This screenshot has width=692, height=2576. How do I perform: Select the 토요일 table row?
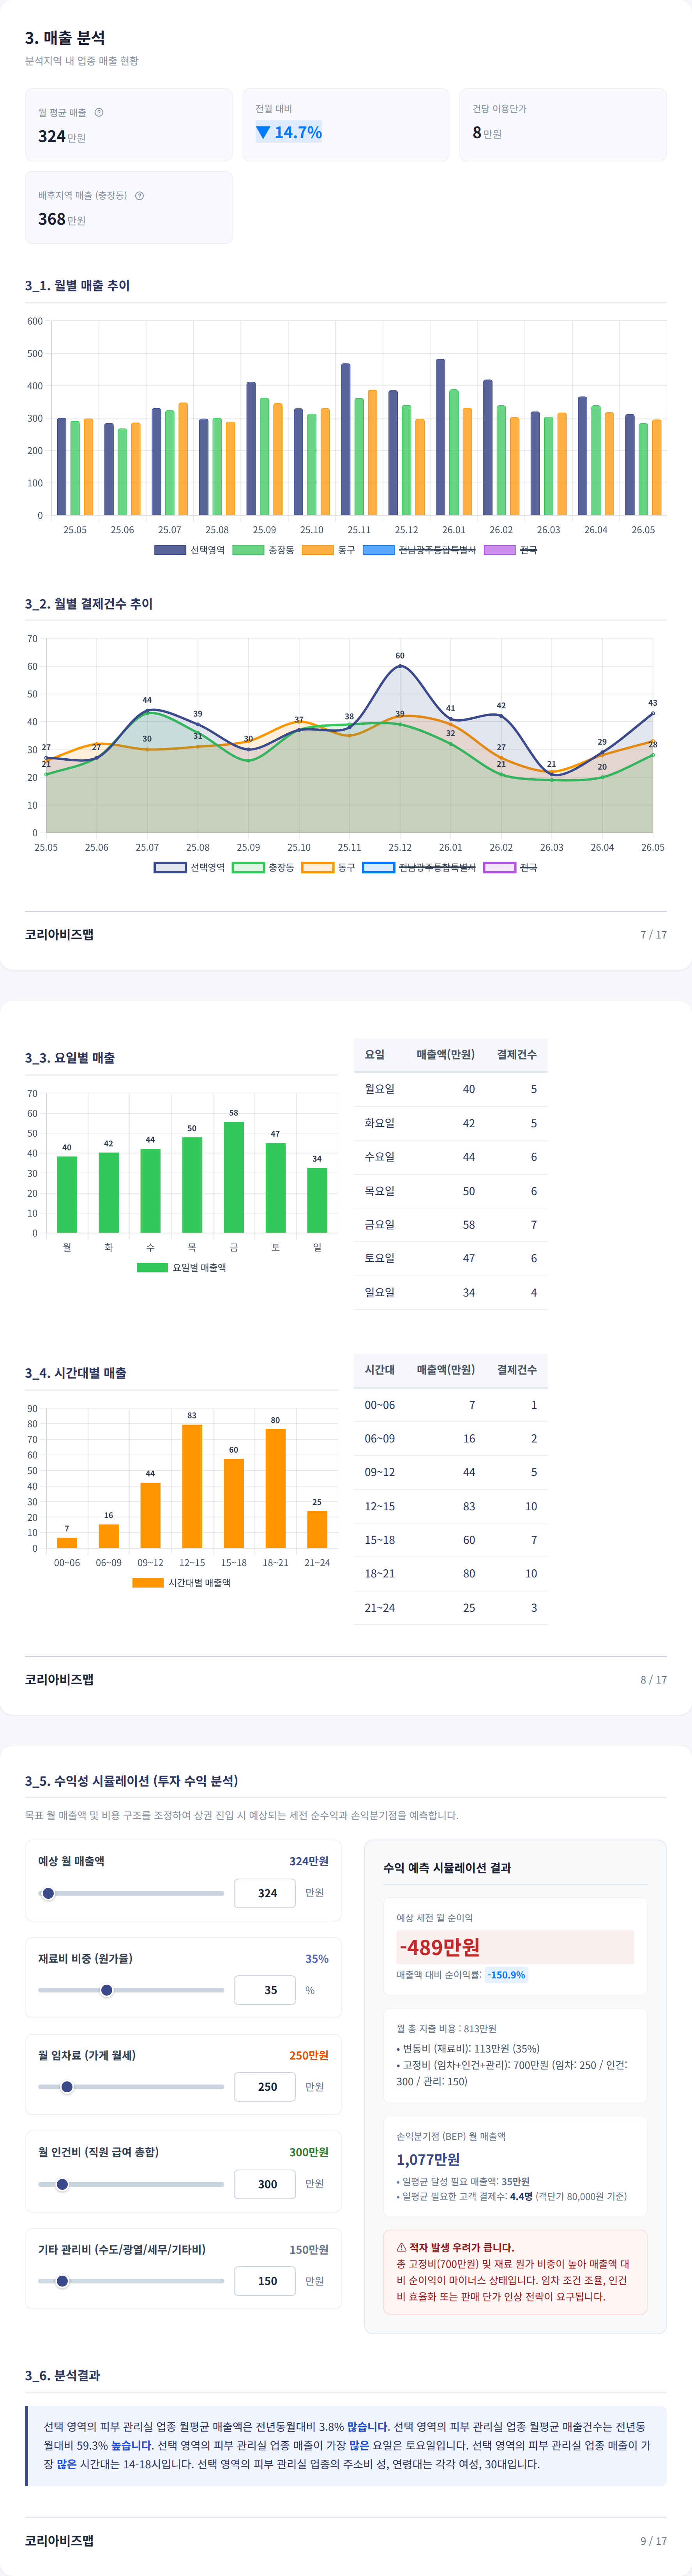(450, 1259)
